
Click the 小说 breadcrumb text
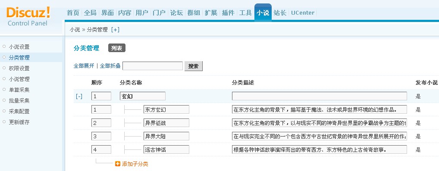click(x=75, y=30)
